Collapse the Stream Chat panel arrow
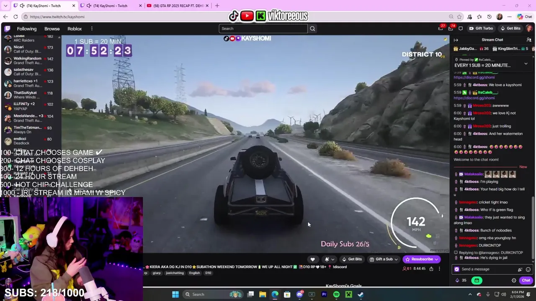Screen dimensions: 536x301 point(456,40)
